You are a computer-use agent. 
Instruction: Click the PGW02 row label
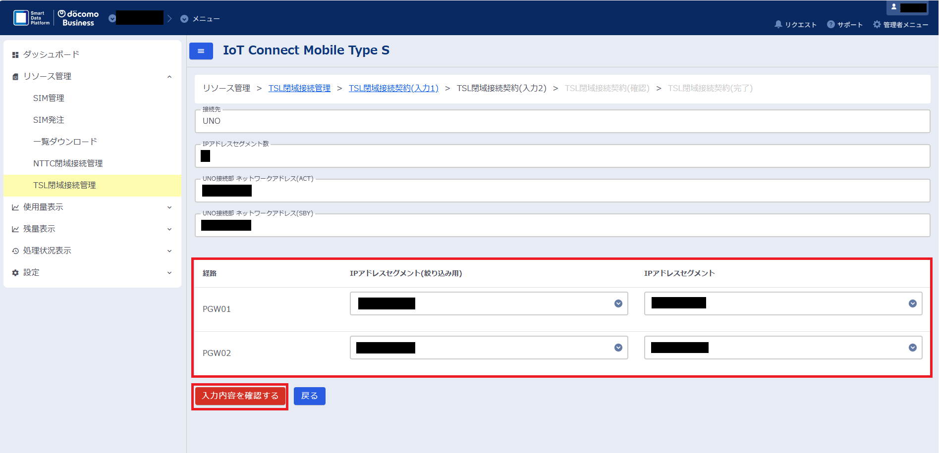click(217, 353)
